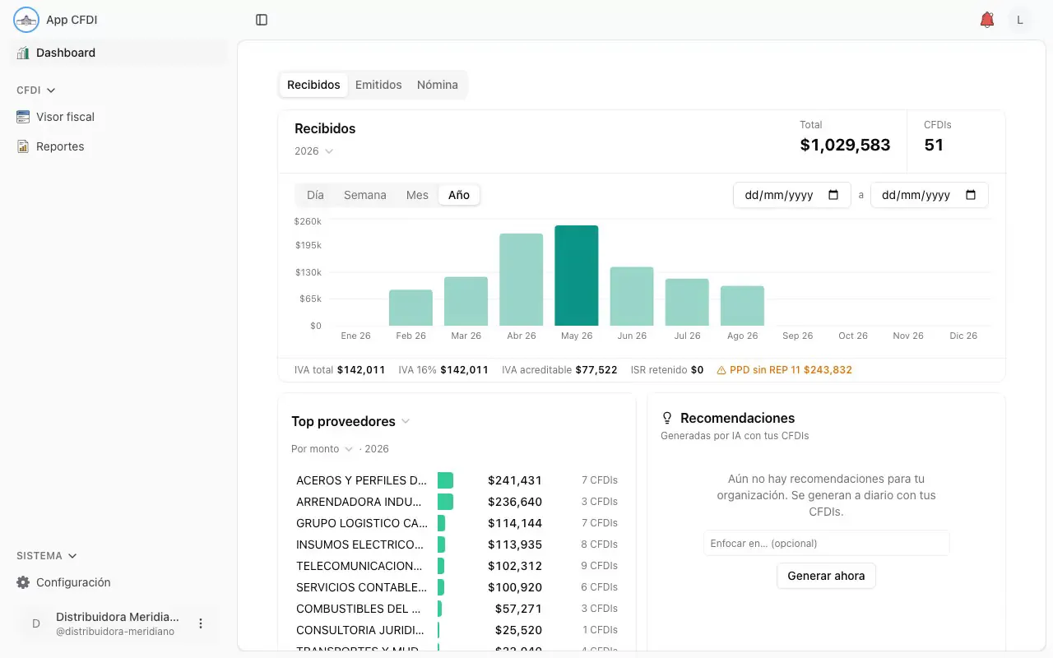Click the App CFDI logo icon
The image size is (1053, 658).
26,20
